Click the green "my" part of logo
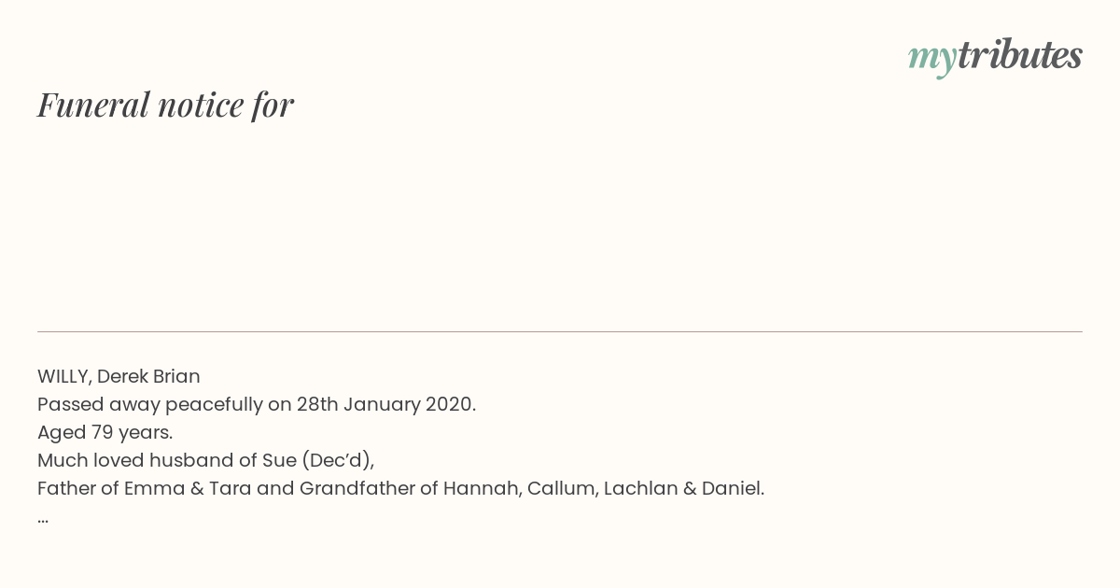 click(x=932, y=59)
